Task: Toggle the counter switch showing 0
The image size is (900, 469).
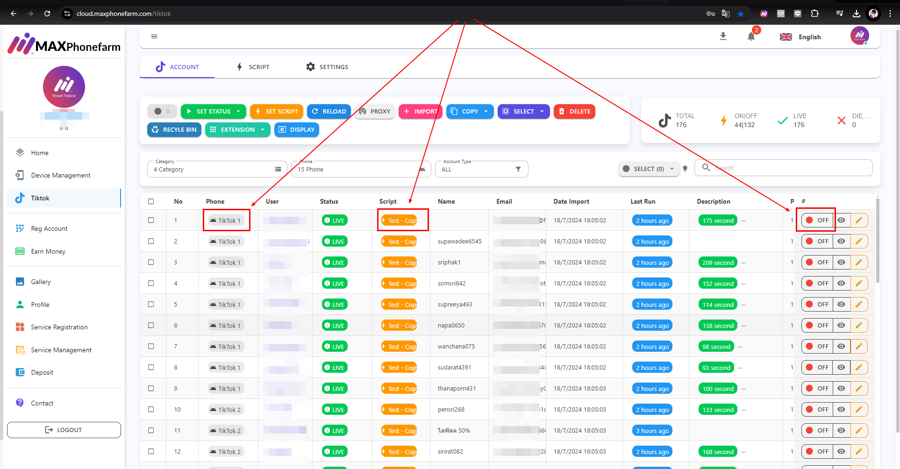Action: click(162, 111)
